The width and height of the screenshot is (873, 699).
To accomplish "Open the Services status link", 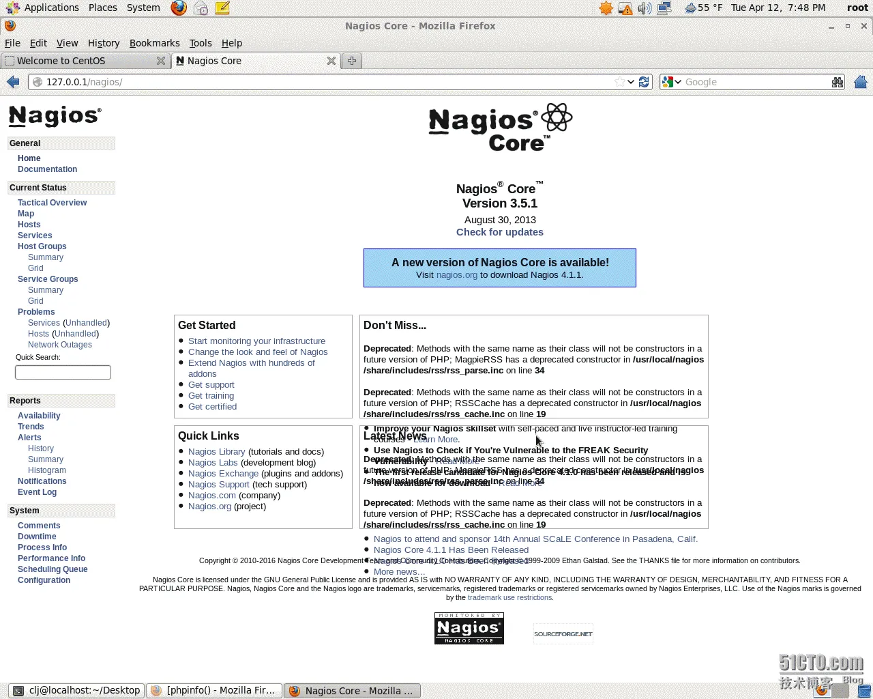I will 35,236.
